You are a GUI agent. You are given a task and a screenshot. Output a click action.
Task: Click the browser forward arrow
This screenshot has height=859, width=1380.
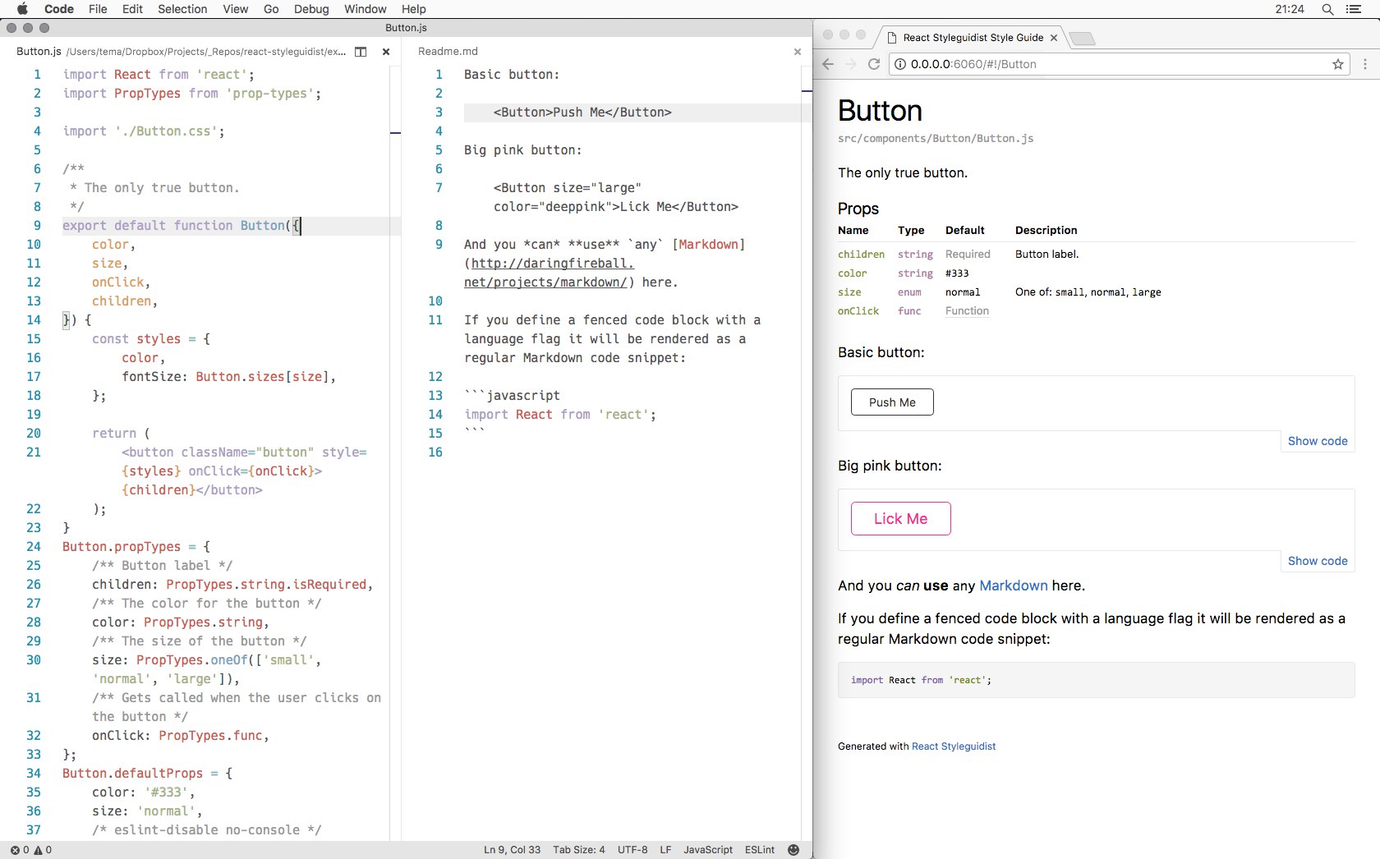point(851,64)
